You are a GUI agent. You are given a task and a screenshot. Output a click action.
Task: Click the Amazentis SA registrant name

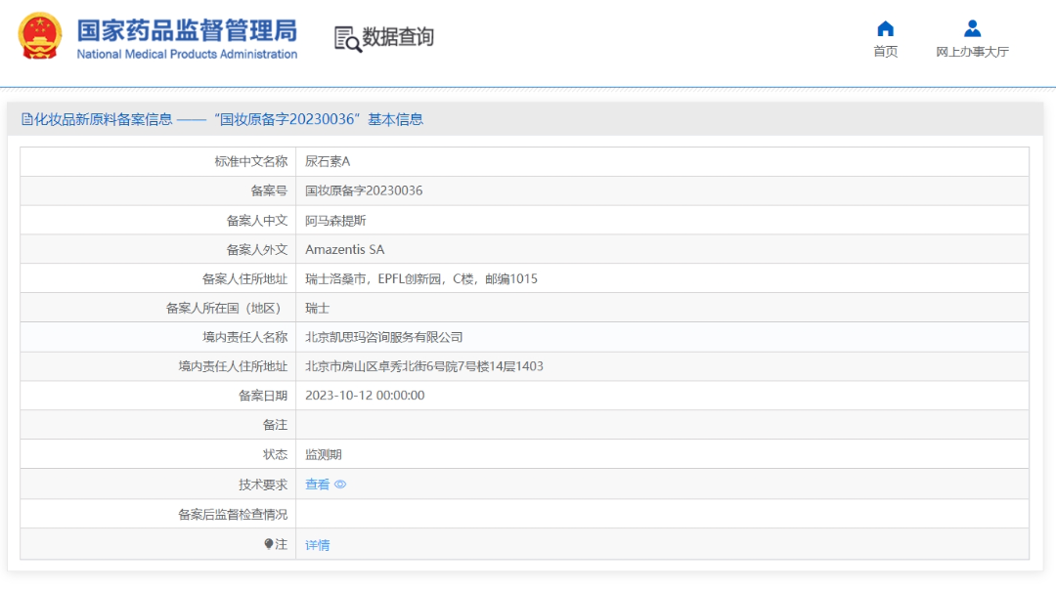344,249
